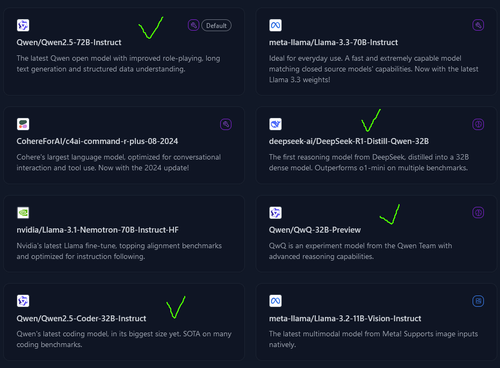This screenshot has width=500, height=368.
Task: Click the Meta logo on Llama-3.3-70B-Instruct card
Action: (276, 25)
